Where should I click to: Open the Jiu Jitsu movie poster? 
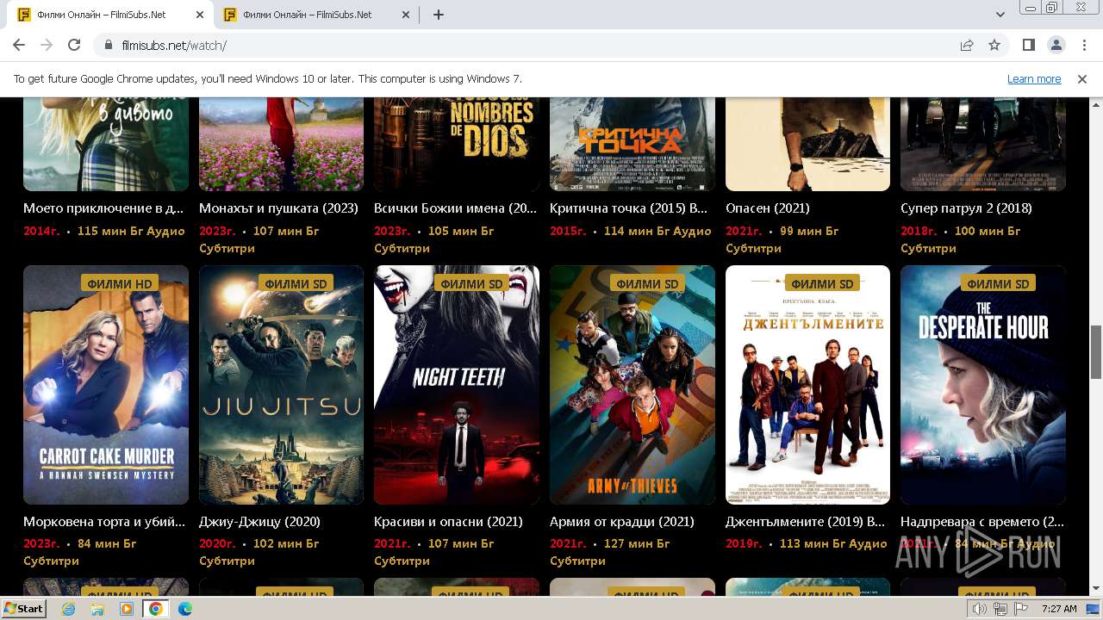tap(281, 384)
